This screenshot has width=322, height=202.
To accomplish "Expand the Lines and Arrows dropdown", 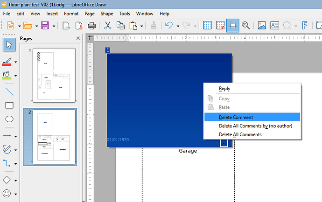I will click(15, 136).
